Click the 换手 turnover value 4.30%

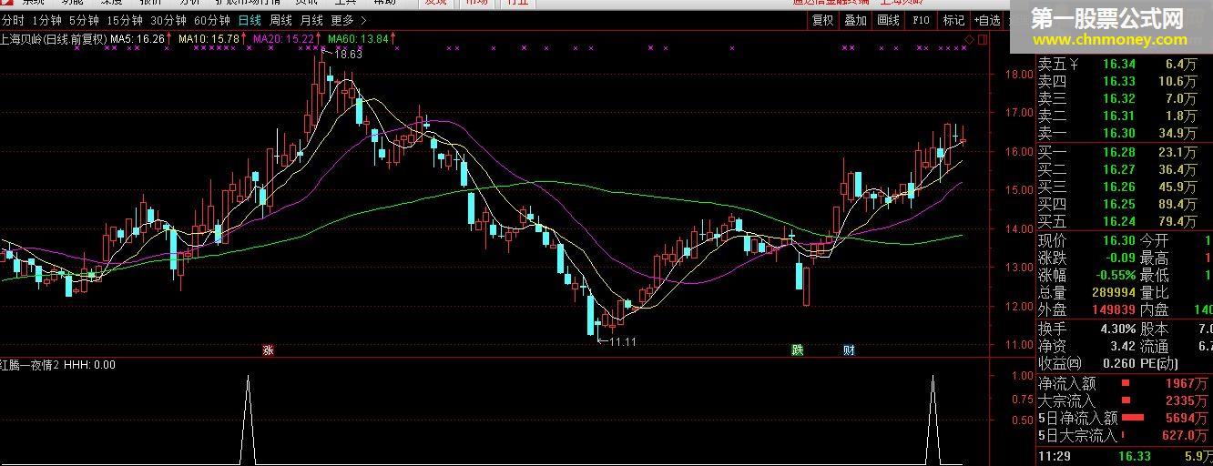pos(1118,329)
